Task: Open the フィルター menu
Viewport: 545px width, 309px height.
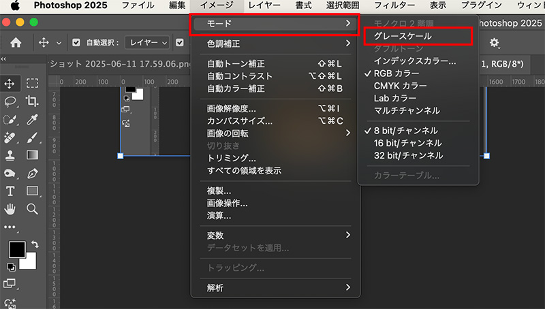Action: pyautogui.click(x=394, y=5)
